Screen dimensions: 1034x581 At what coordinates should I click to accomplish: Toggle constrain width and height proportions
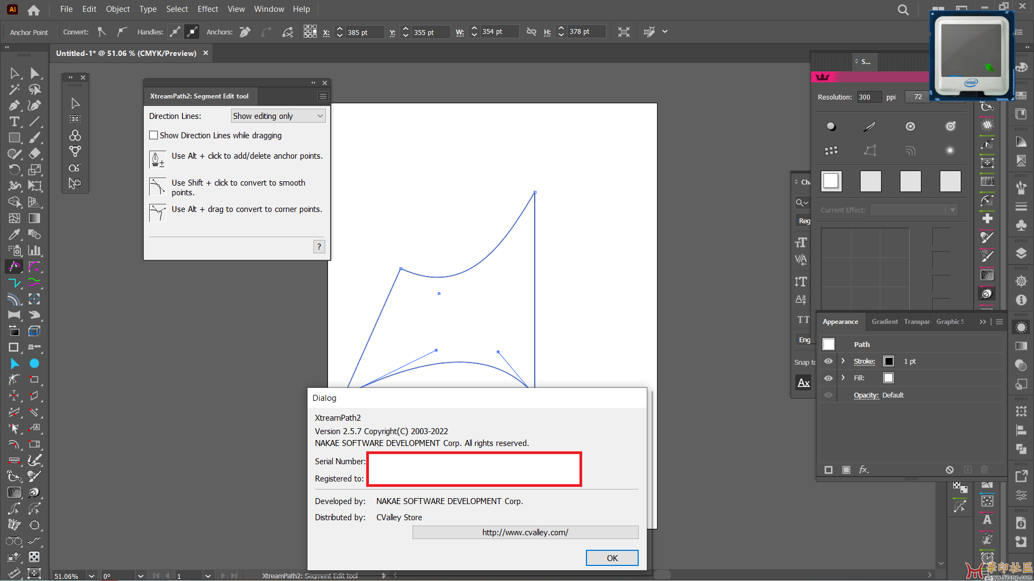coord(532,32)
